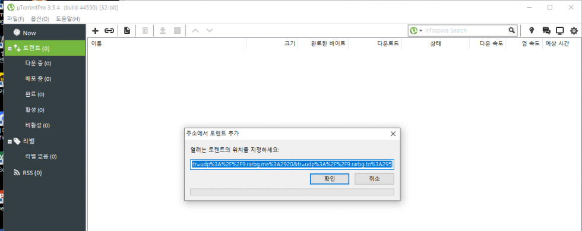Sort by the 다운로드 column header
The width and height of the screenshot is (582, 231).
coord(375,43)
